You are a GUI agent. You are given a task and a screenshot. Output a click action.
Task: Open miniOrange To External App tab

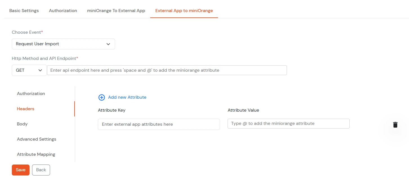click(x=116, y=11)
